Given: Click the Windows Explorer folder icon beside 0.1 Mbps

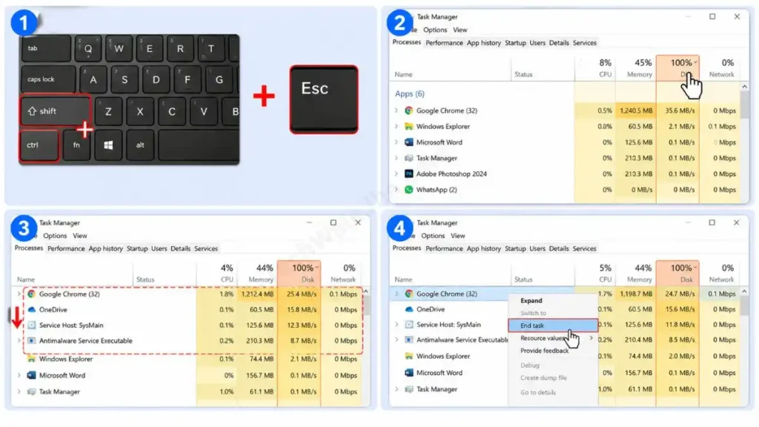Looking at the screenshot, I should [408, 126].
